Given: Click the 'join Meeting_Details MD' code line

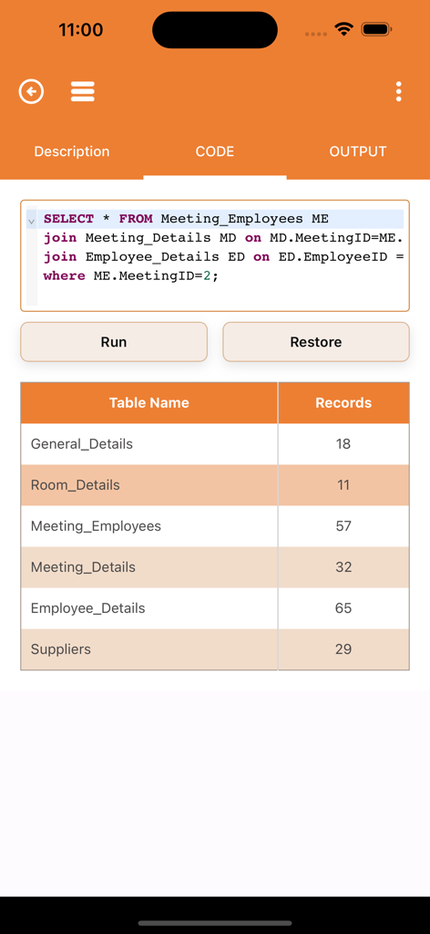Looking at the screenshot, I should (223, 238).
